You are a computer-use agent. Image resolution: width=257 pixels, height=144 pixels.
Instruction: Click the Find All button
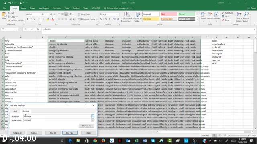click(53, 133)
